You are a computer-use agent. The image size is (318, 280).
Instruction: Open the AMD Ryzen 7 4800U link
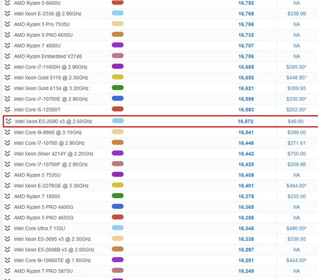38,46
